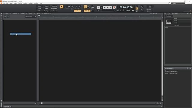
Task: Click the Tracks button in control bar
Action: (x=47, y=9)
